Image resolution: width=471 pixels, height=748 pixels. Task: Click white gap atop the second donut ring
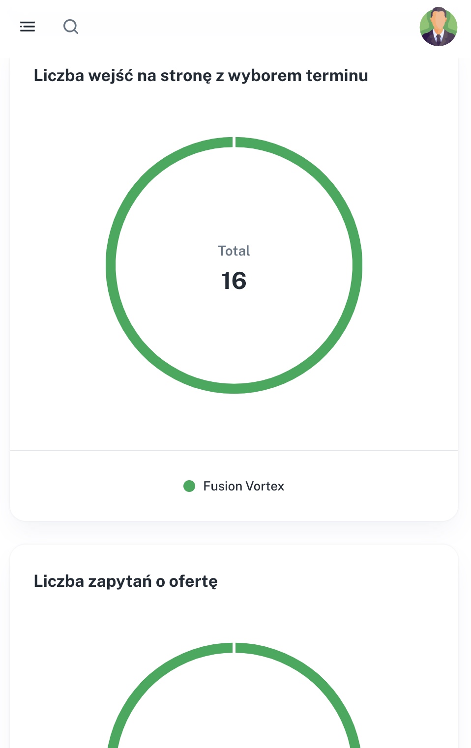[234, 648]
